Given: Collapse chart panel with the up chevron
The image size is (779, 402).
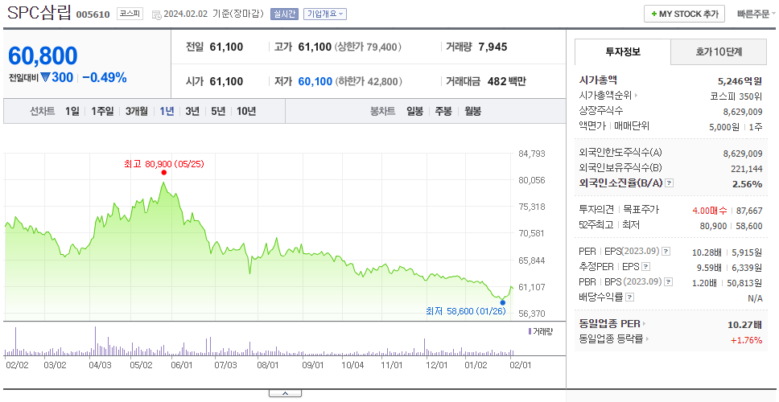Looking at the screenshot, I should (x=285, y=393).
